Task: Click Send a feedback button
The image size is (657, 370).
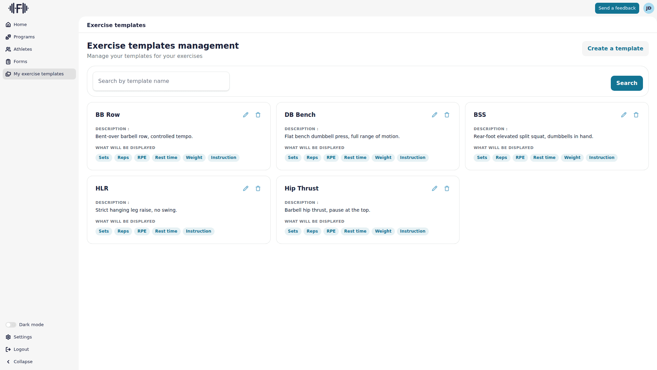Action: point(617,8)
